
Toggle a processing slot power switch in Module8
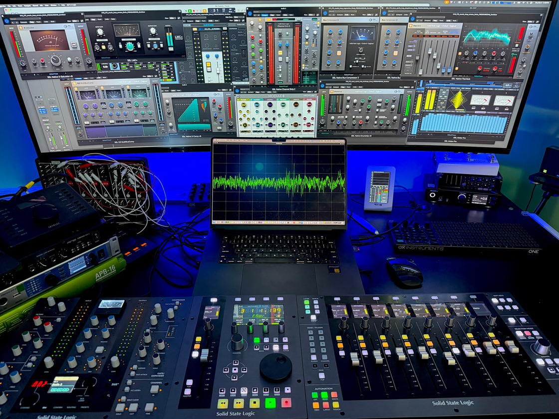[x=238, y=99]
